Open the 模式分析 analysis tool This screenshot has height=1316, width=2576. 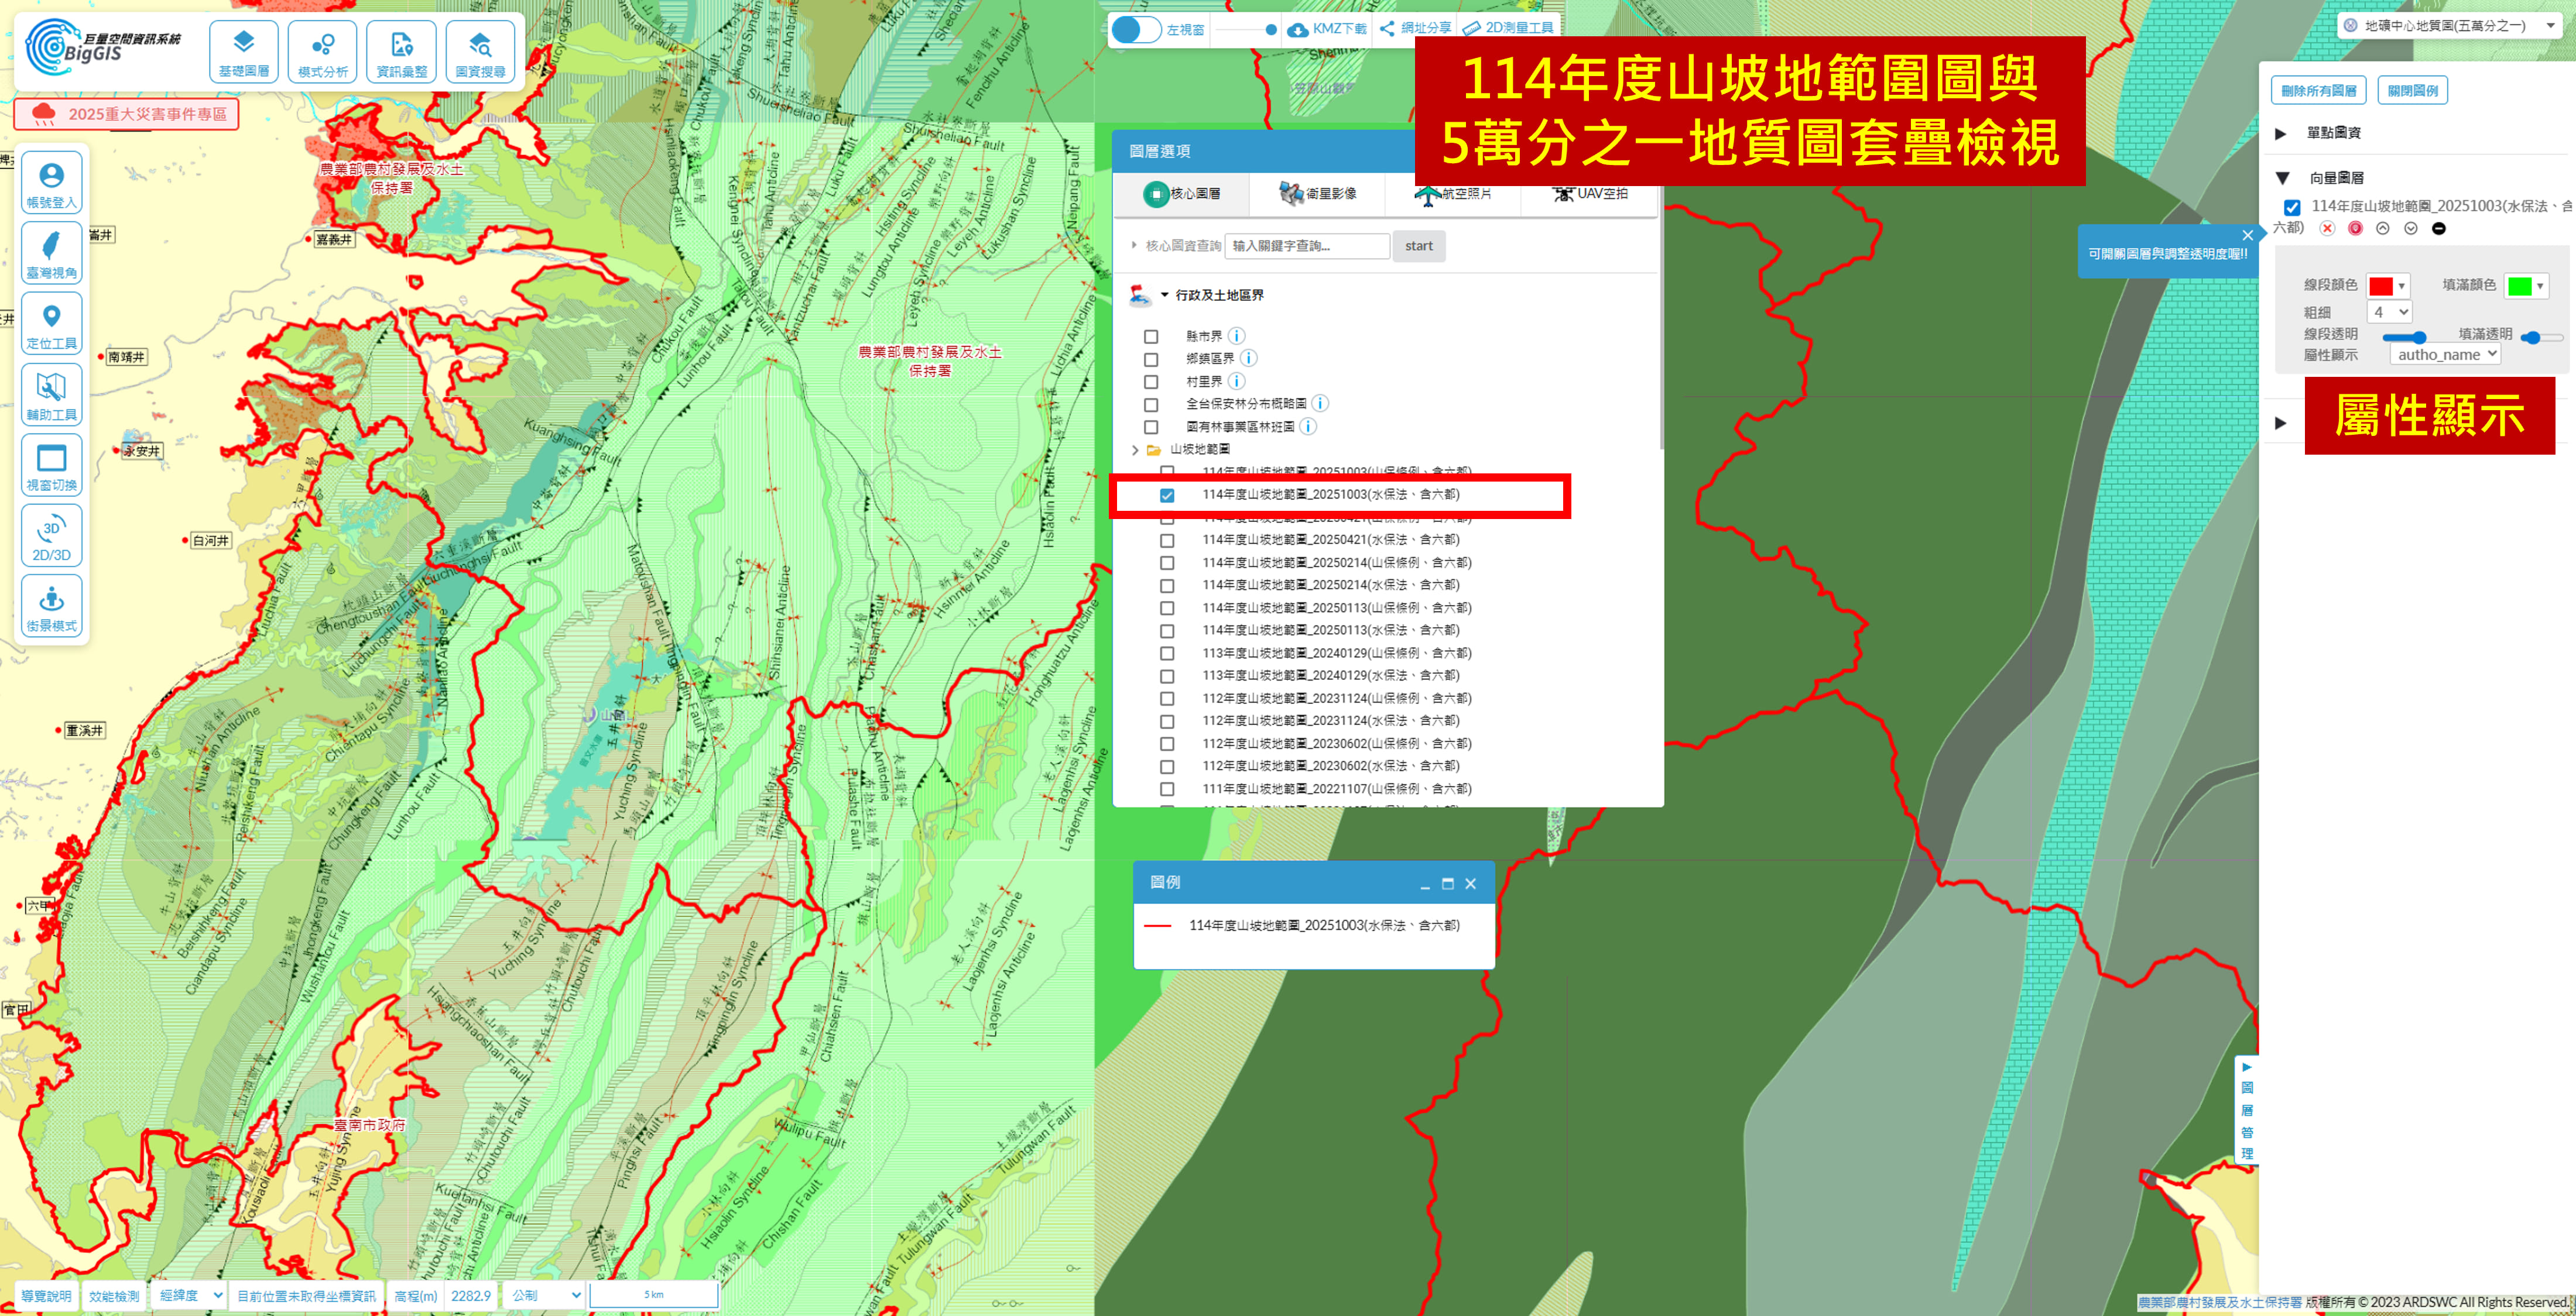tap(322, 52)
